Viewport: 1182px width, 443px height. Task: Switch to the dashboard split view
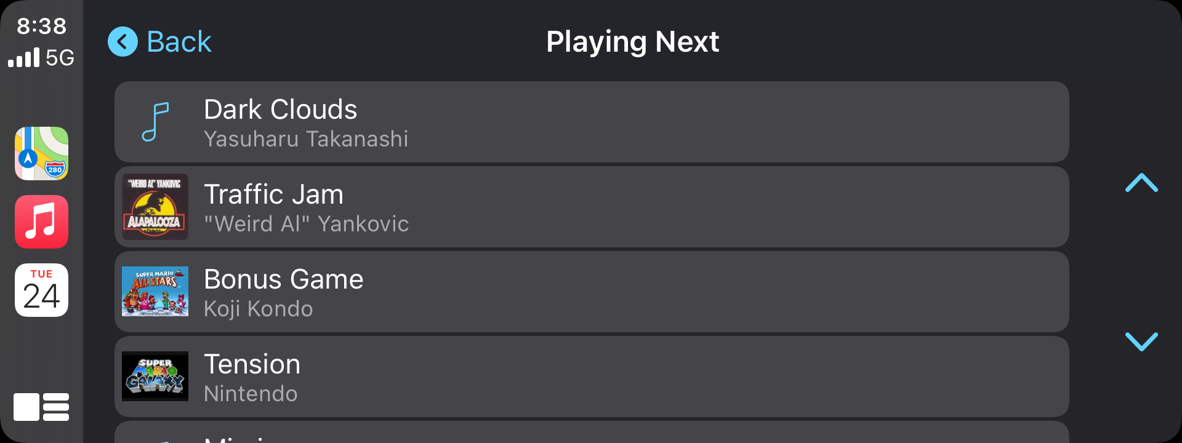[41, 407]
